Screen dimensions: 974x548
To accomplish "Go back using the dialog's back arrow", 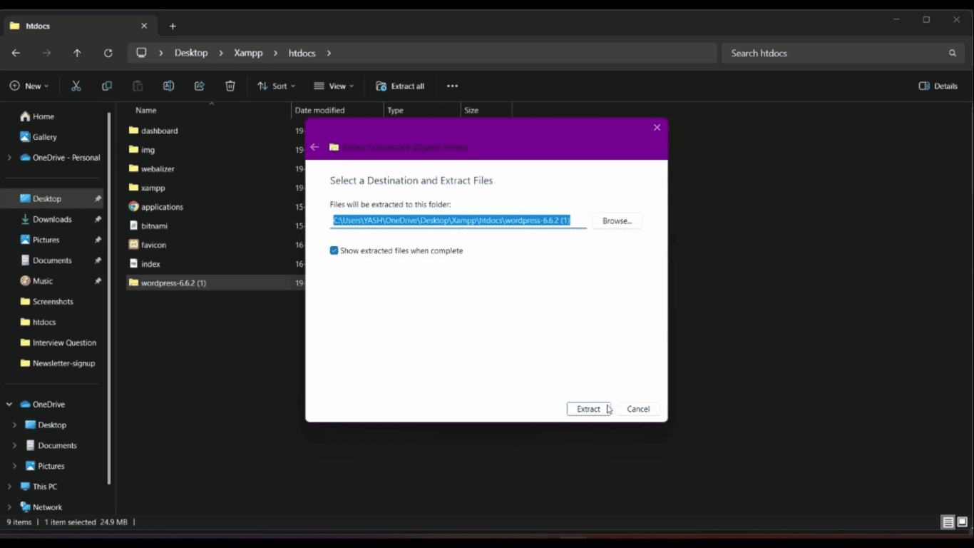I will tap(314, 147).
